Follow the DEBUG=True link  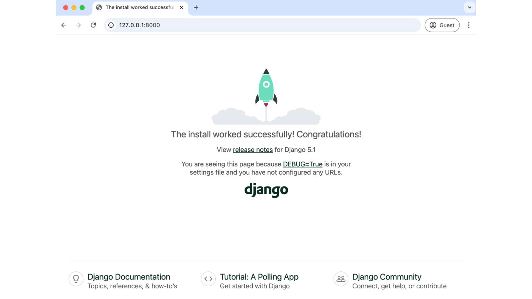pos(303,164)
